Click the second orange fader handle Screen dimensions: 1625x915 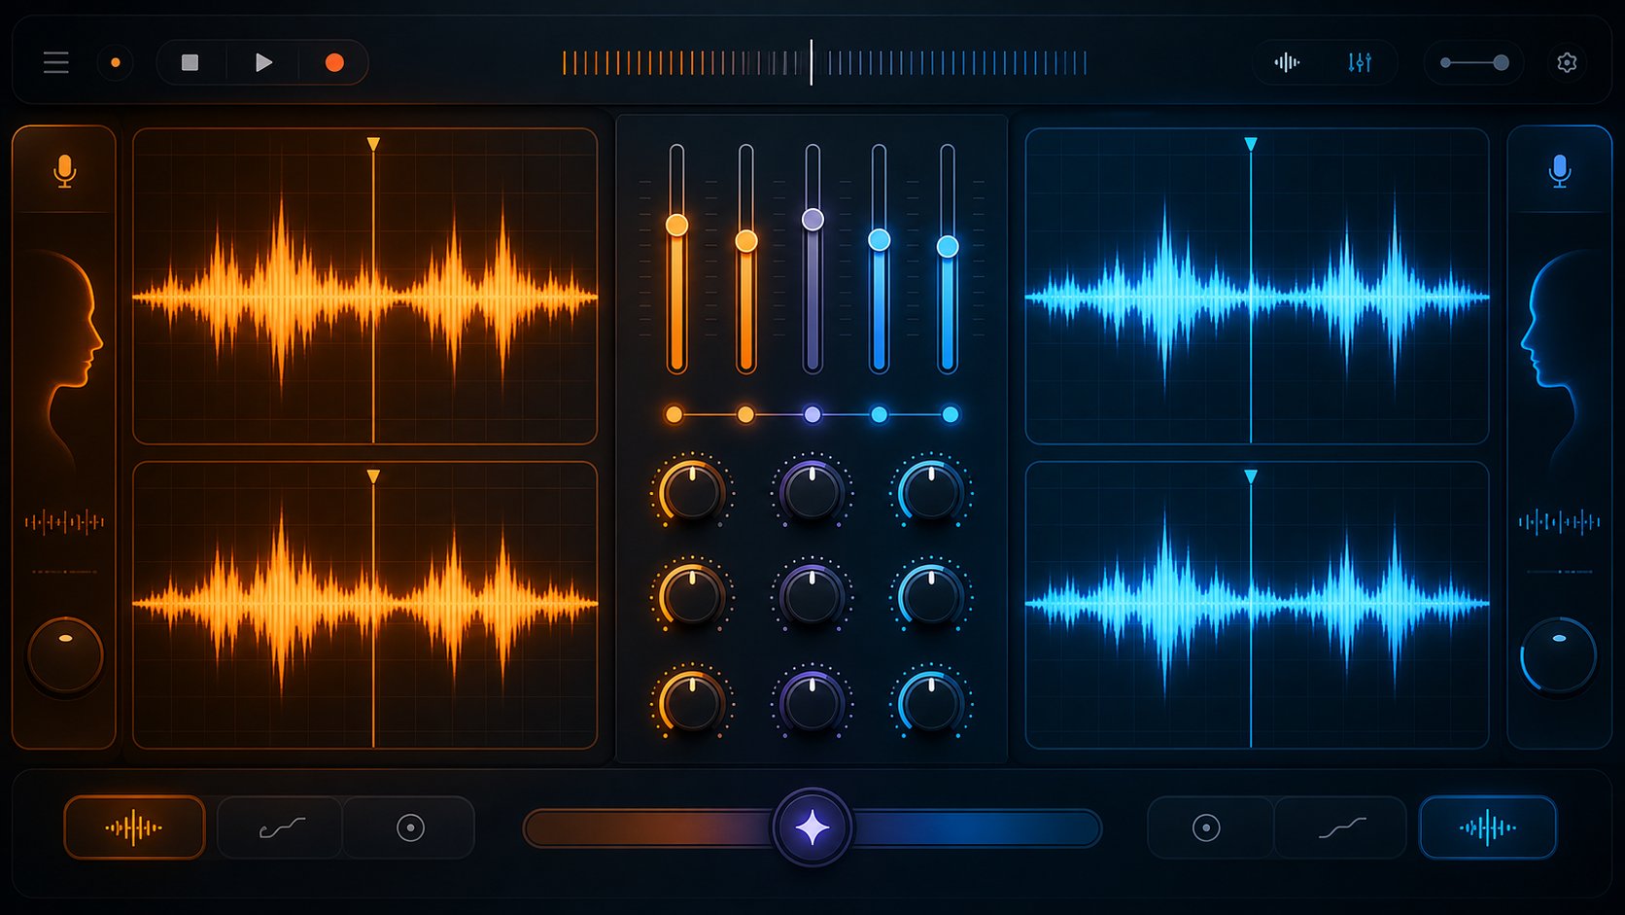point(746,240)
